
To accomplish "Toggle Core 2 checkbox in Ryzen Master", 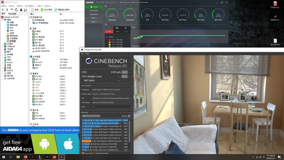I will [110, 42].
